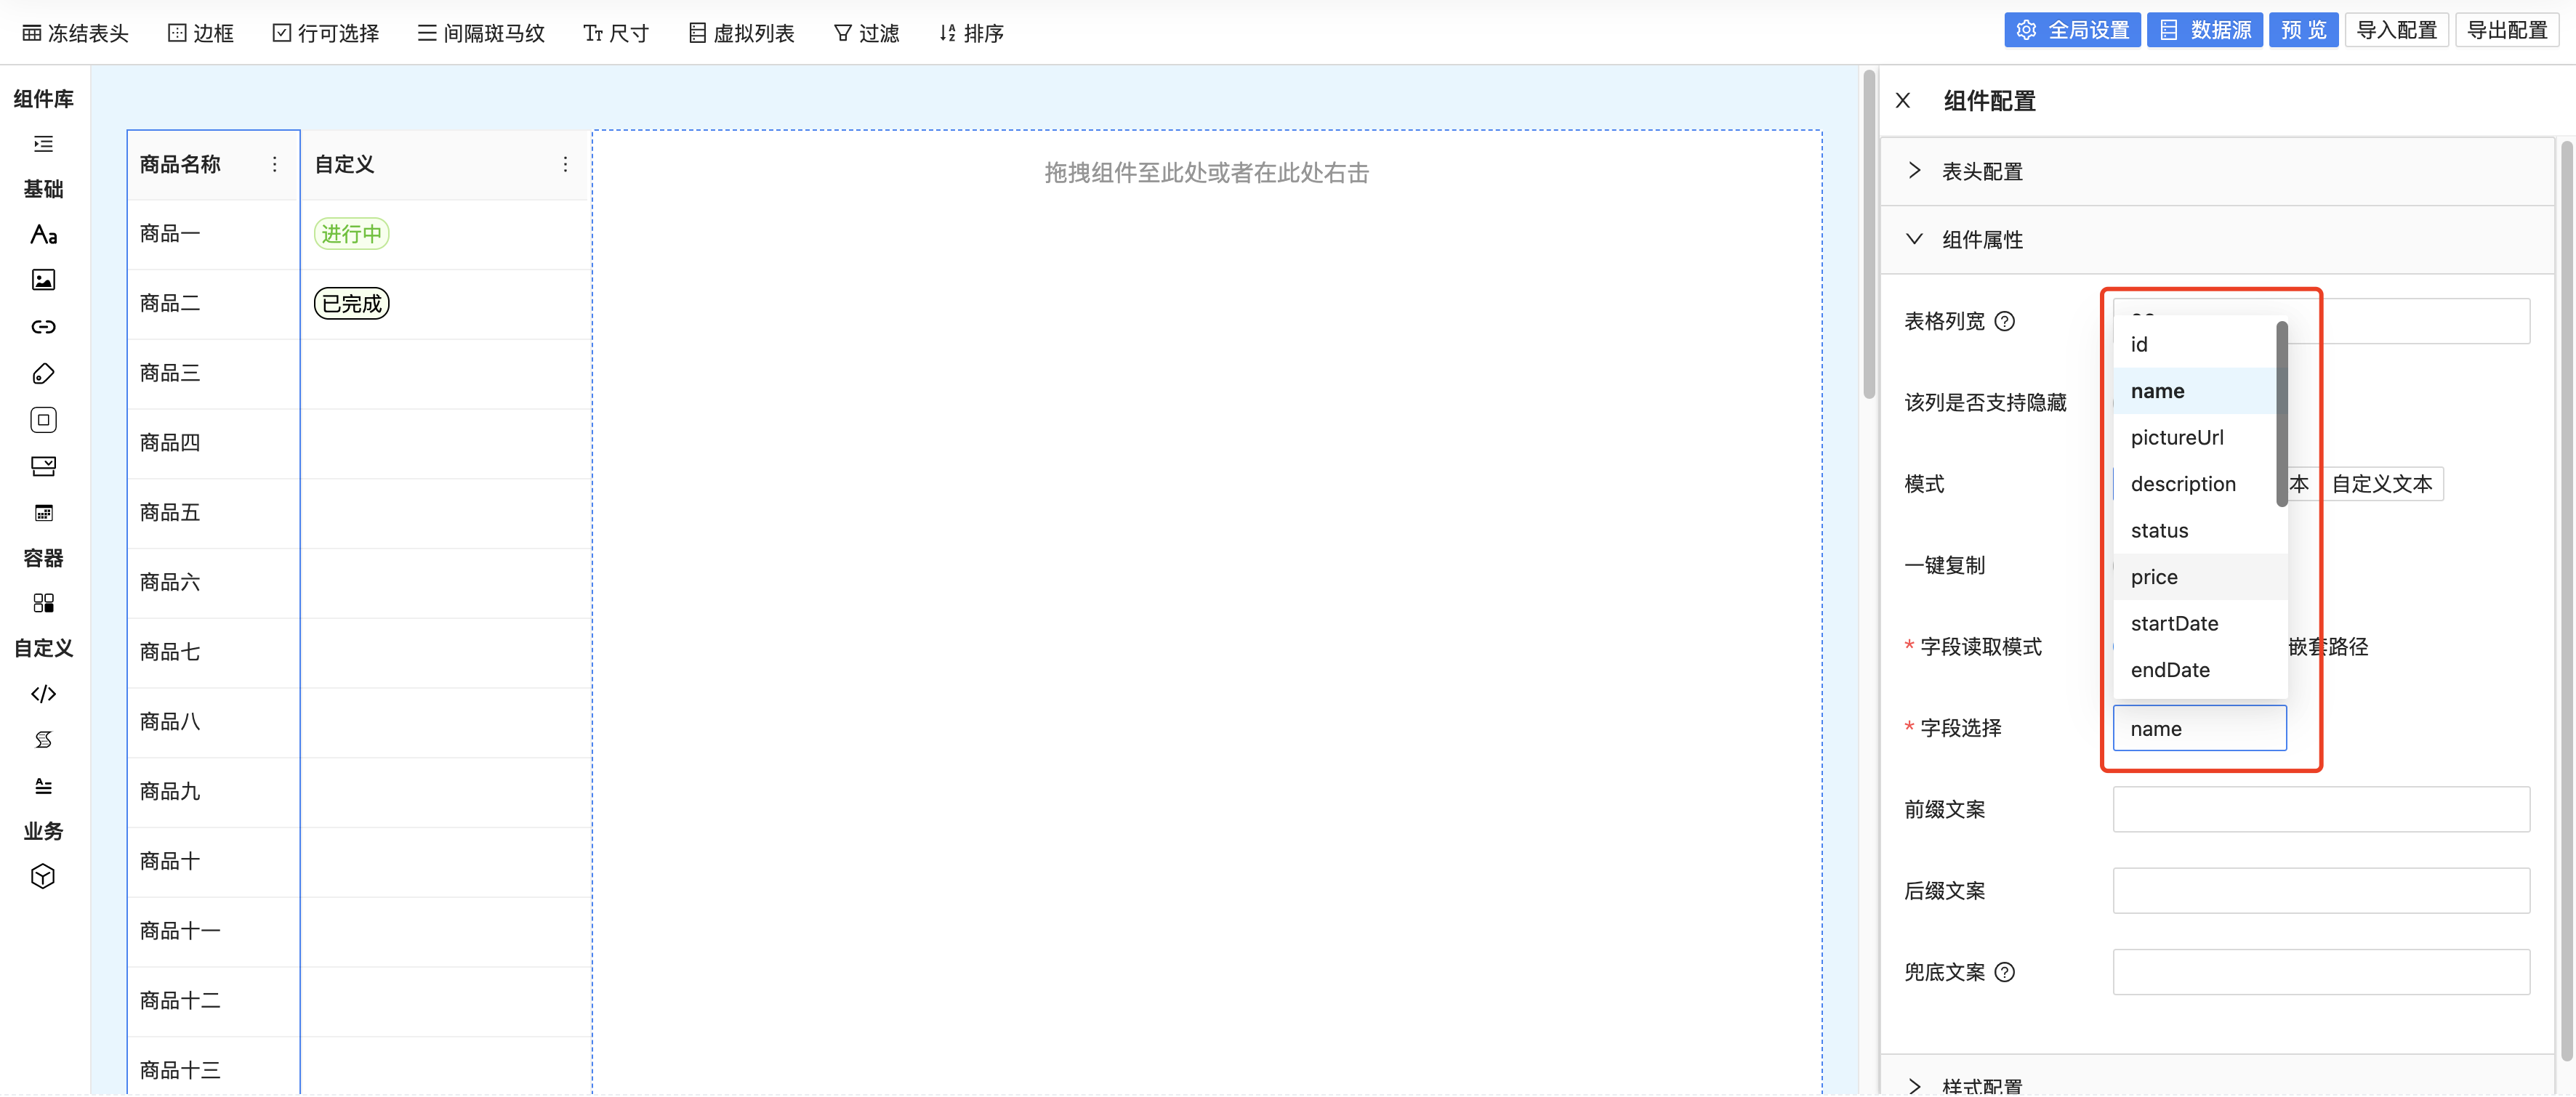Viewport: 2576px width, 1097px height.
Task: Select the container grid component icon
Action: [x=43, y=604]
